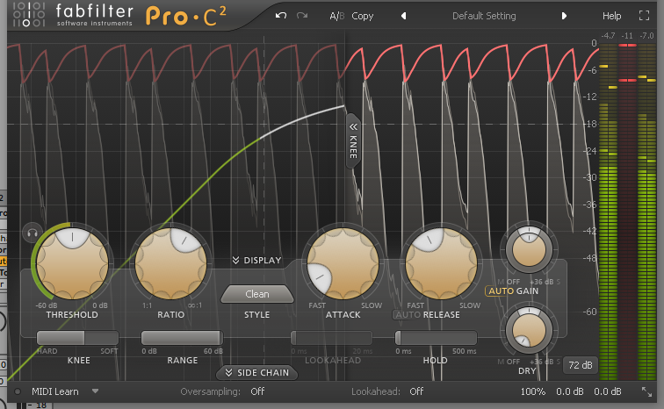Collapse the Display section
This screenshot has width=664, height=409.
256,260
